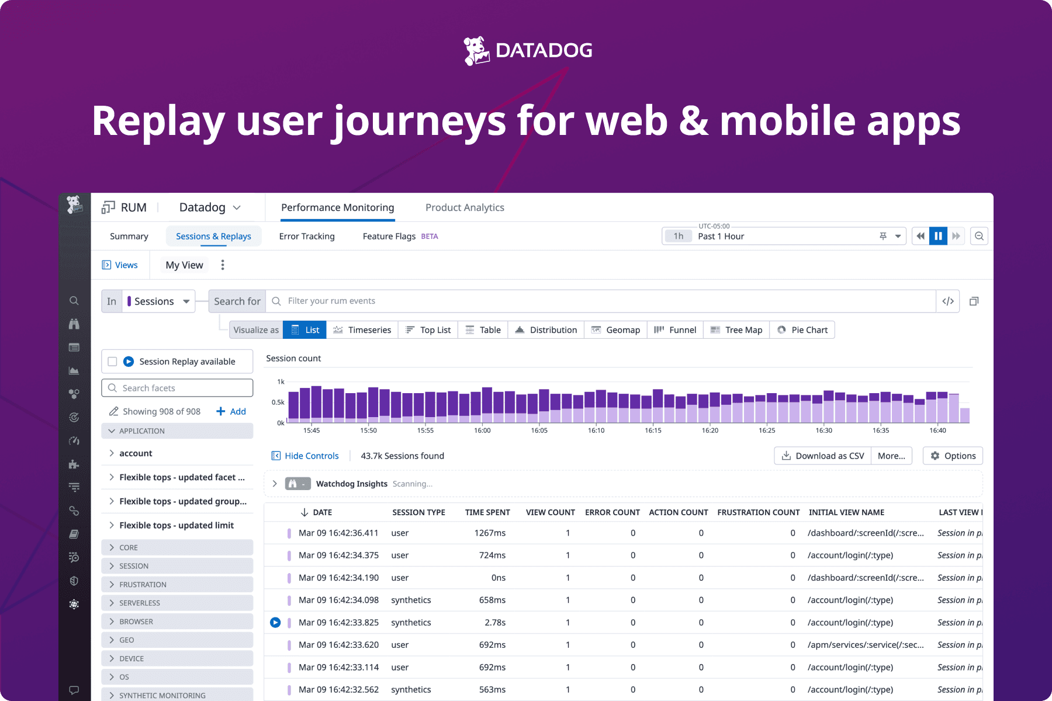Click the code view icon in search bar

pos(948,301)
